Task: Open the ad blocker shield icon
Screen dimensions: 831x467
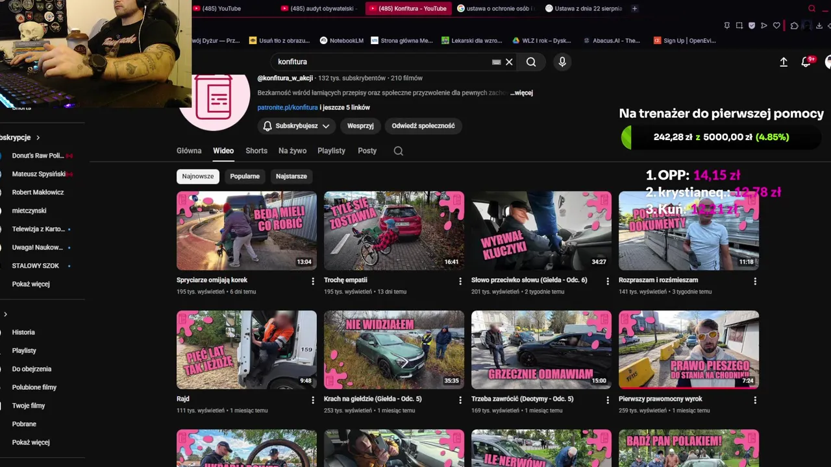Action: [751, 26]
